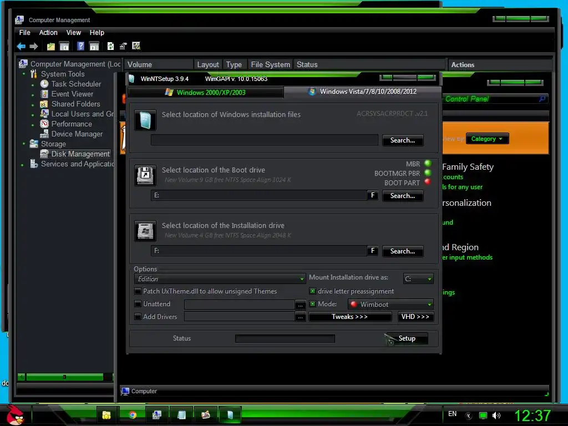Screen dimensions: 568x426
Task: Click the installation files path field
Action: click(264, 140)
